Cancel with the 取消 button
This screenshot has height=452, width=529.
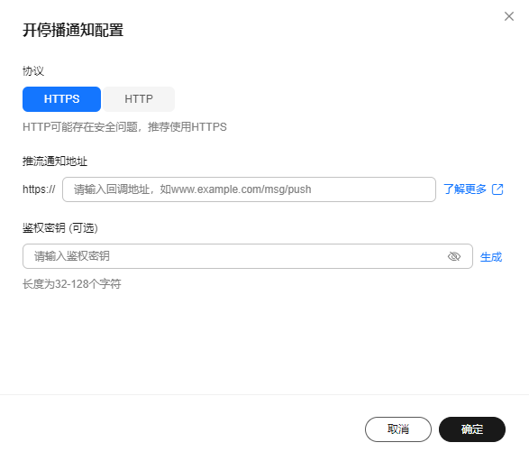tap(398, 429)
